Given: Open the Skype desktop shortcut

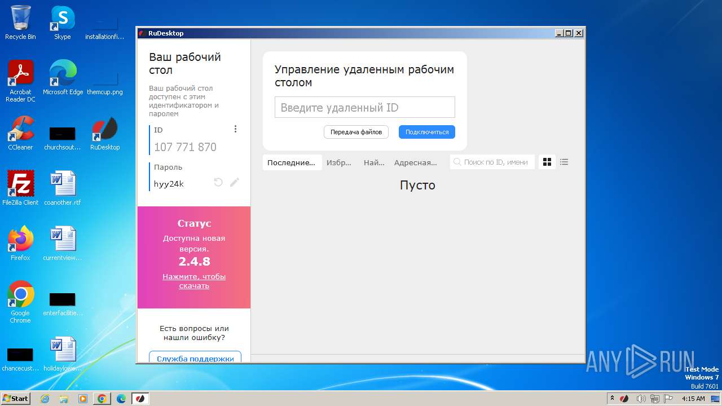Looking at the screenshot, I should tap(62, 23).
